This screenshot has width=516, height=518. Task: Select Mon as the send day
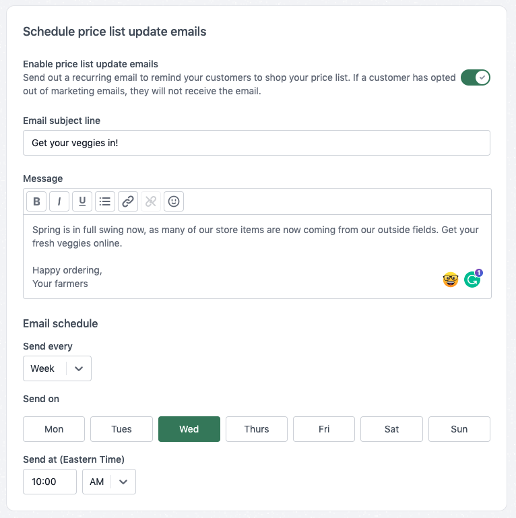point(54,429)
